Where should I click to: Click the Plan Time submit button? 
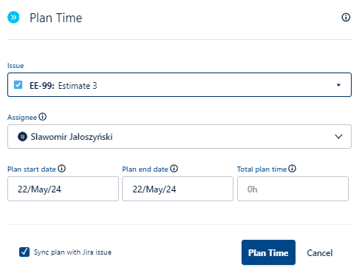pyautogui.click(x=268, y=252)
